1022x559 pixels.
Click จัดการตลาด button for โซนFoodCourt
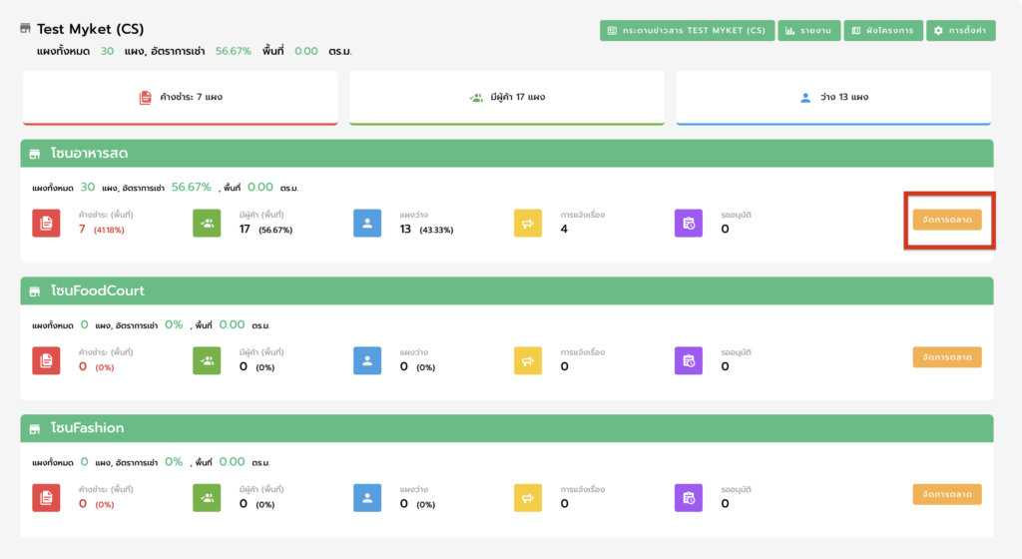946,357
